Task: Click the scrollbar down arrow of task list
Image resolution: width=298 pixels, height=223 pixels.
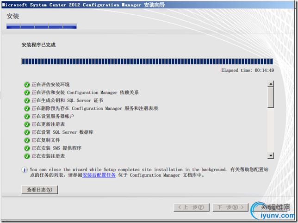Action: tap(271, 155)
